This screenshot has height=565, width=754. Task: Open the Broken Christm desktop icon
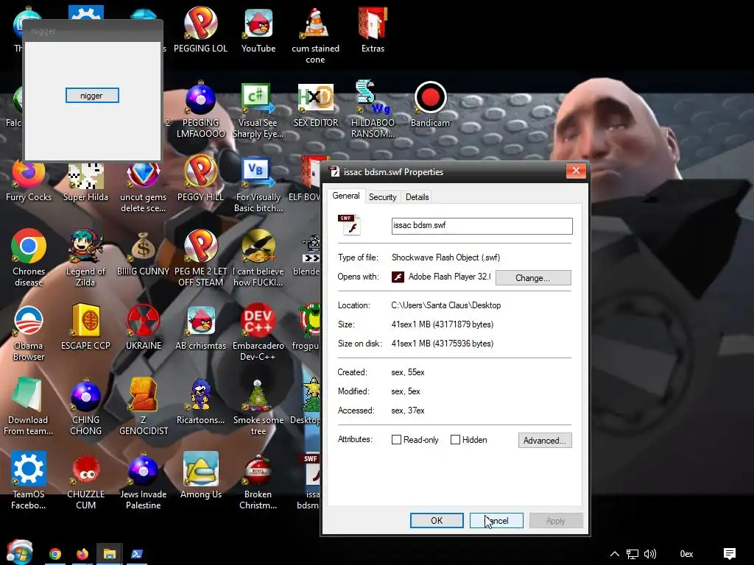[x=258, y=481]
